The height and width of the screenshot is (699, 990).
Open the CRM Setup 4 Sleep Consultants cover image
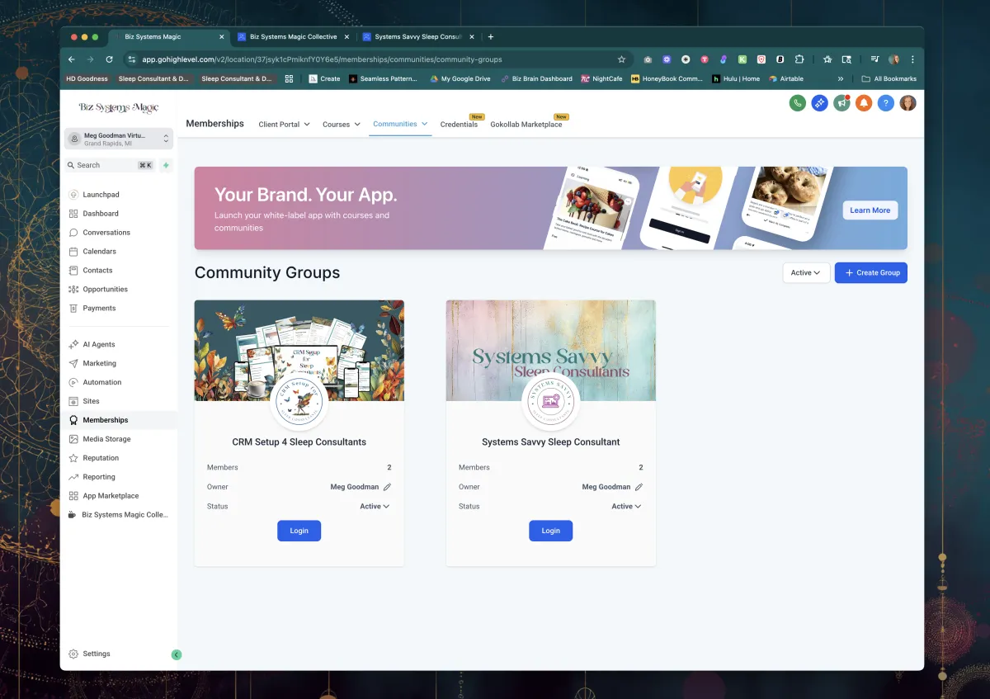point(299,350)
